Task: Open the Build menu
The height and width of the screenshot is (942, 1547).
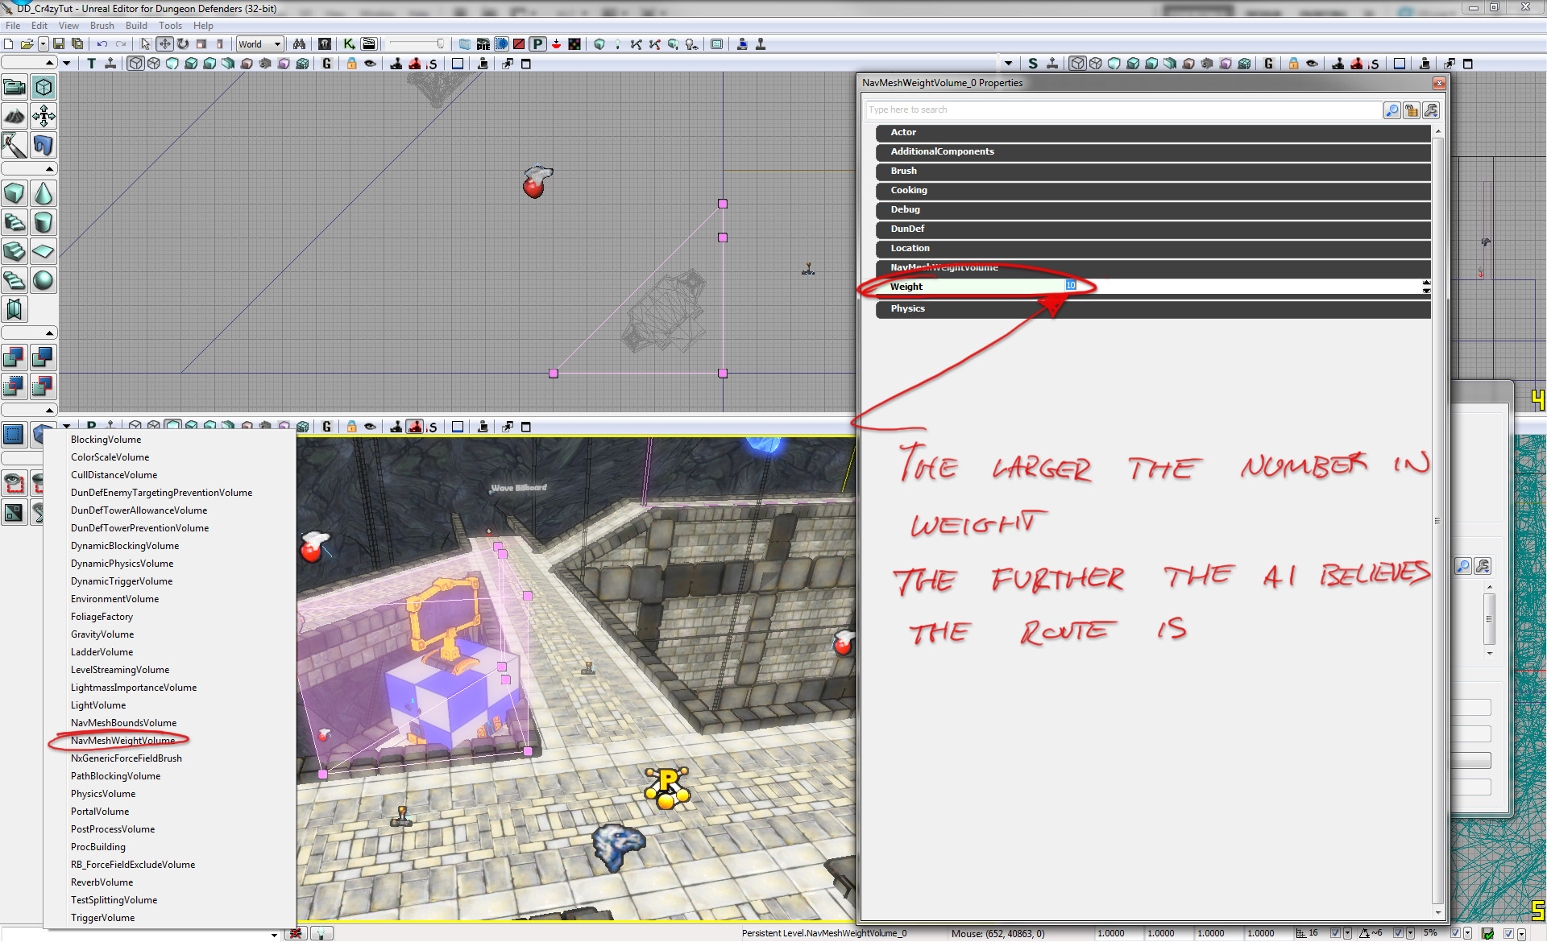Action: coord(136,26)
